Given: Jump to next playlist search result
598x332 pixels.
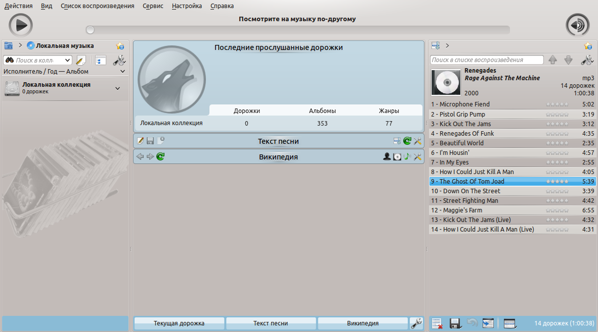Looking at the screenshot, I should [x=568, y=60].
